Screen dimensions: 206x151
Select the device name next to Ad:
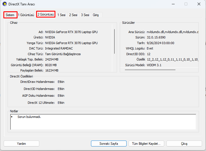coord(71,32)
